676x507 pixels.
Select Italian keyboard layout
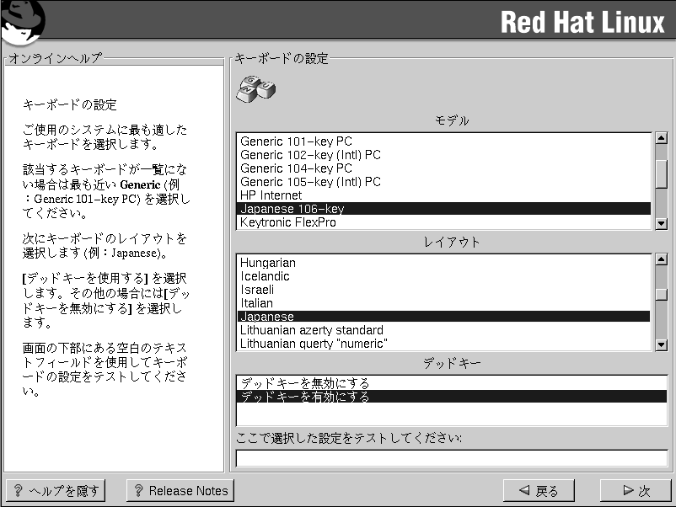coord(256,303)
